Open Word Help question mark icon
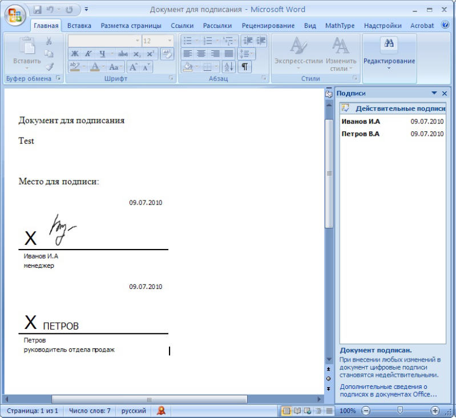 click(x=445, y=25)
